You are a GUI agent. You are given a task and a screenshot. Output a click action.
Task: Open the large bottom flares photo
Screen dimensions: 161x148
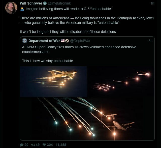(x=87, y=119)
